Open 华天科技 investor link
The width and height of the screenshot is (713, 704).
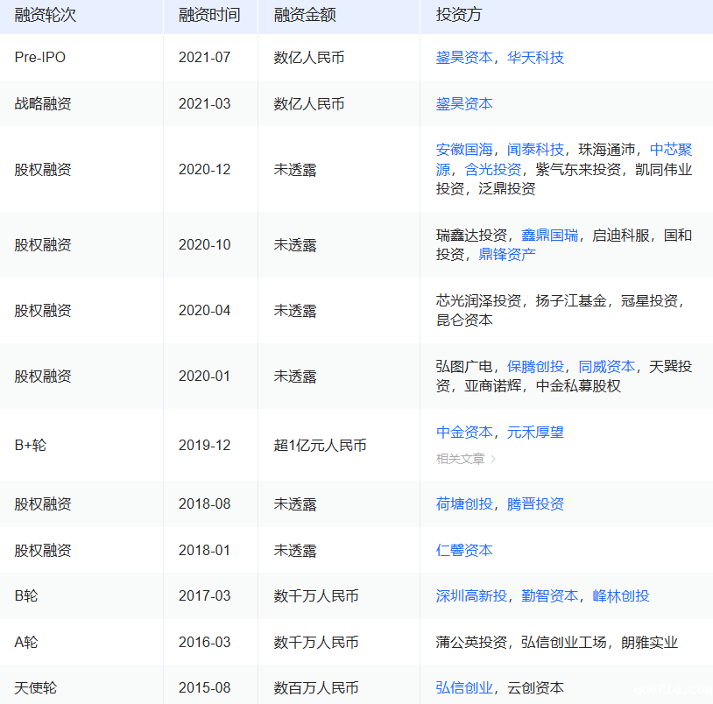coord(535,58)
